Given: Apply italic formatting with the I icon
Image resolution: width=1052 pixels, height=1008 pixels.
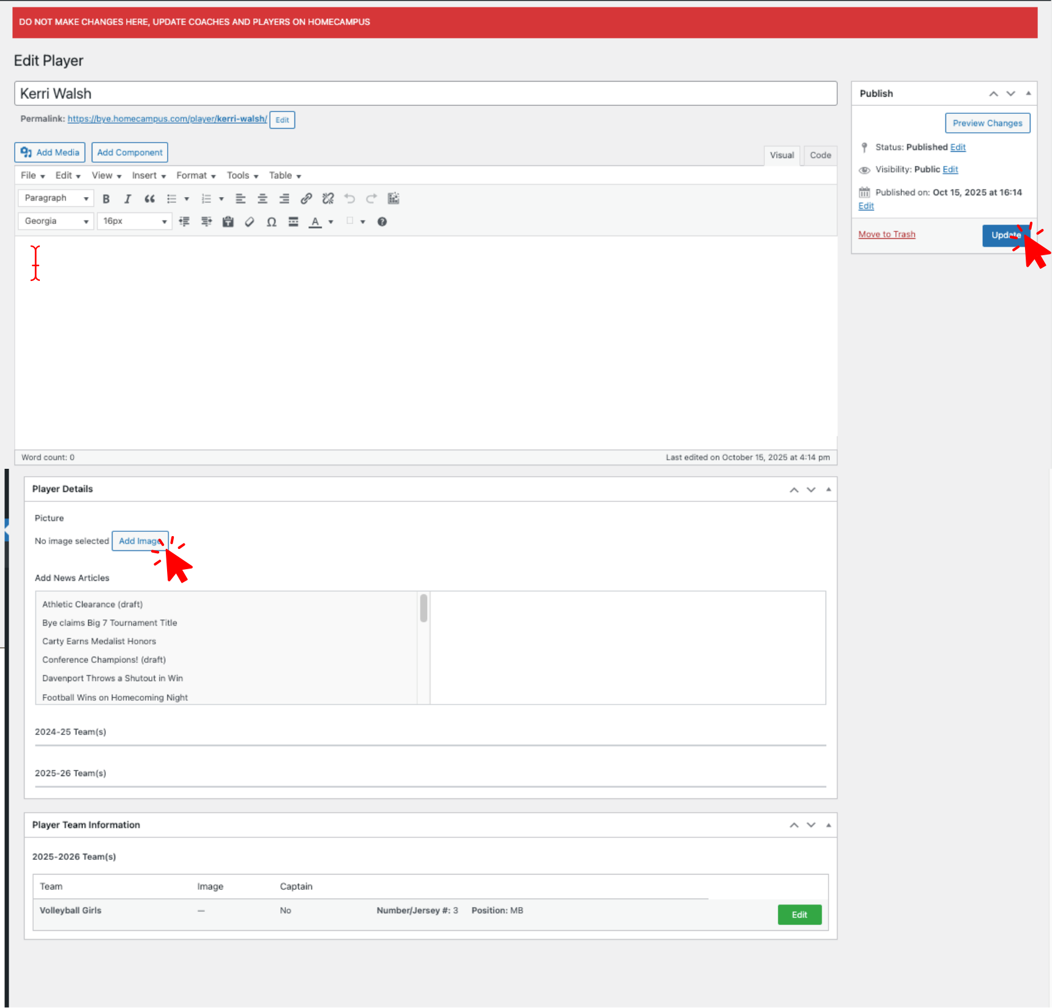Looking at the screenshot, I should tap(127, 199).
